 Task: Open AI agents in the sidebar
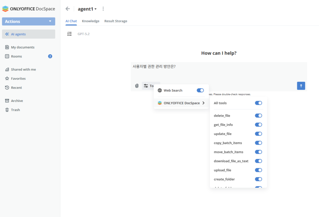28,34
